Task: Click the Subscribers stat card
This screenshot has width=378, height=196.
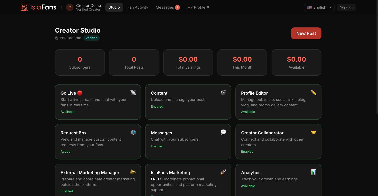Action: click(x=80, y=62)
